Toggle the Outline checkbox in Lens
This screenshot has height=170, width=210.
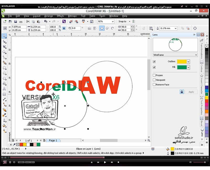(x=154, y=62)
